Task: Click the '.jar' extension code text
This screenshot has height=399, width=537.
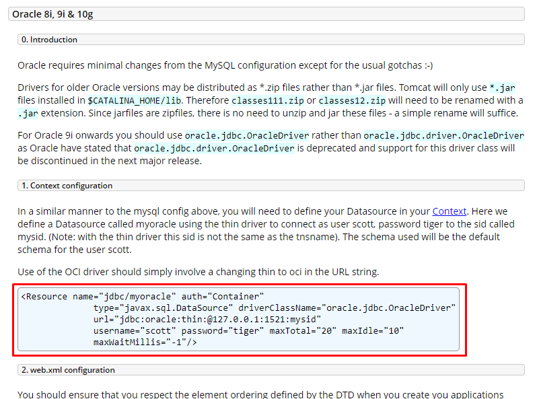Action: point(28,113)
